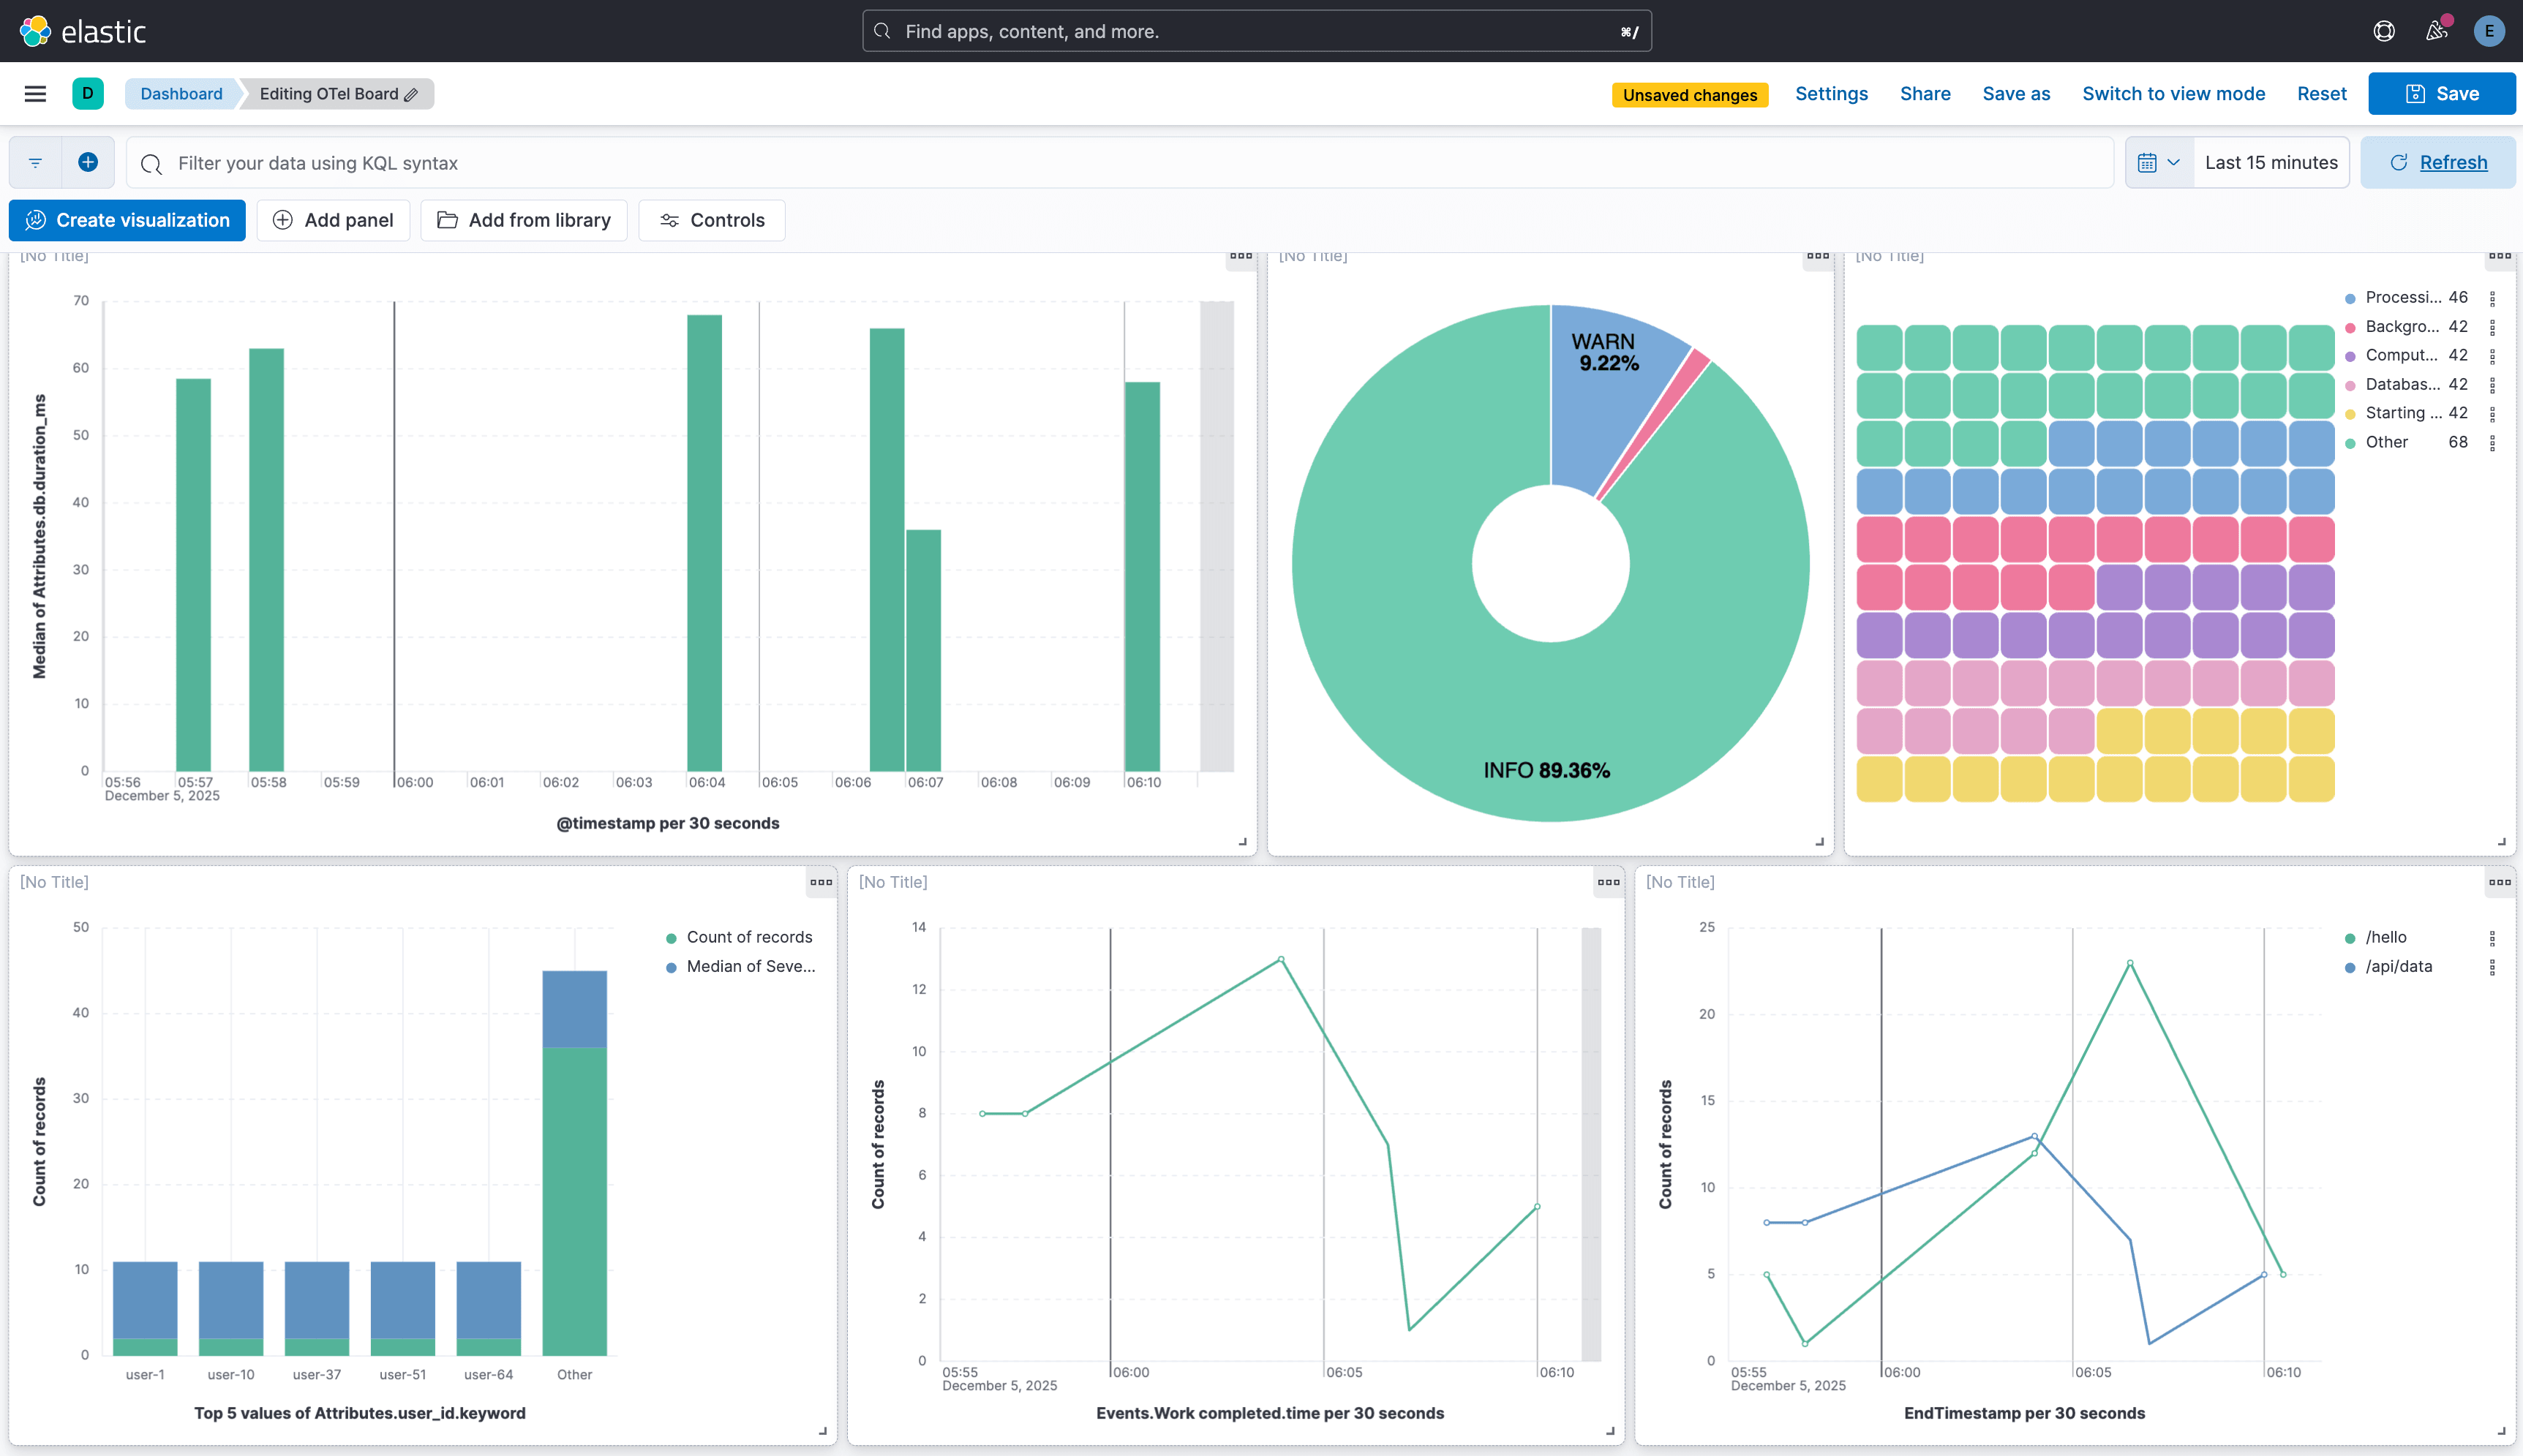Click the add filter plus icon

(x=88, y=162)
